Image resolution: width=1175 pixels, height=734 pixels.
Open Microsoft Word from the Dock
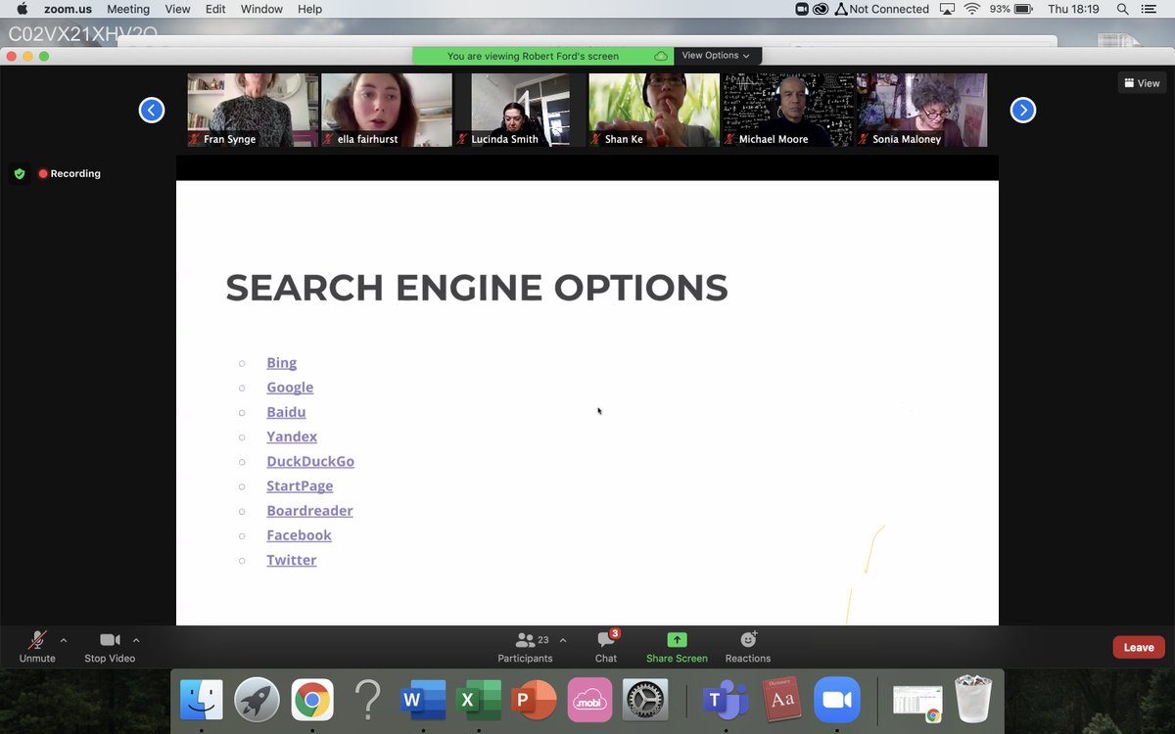pyautogui.click(x=423, y=701)
